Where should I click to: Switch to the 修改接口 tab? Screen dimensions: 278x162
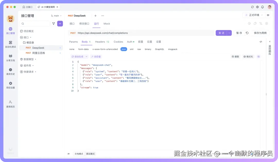84,24
